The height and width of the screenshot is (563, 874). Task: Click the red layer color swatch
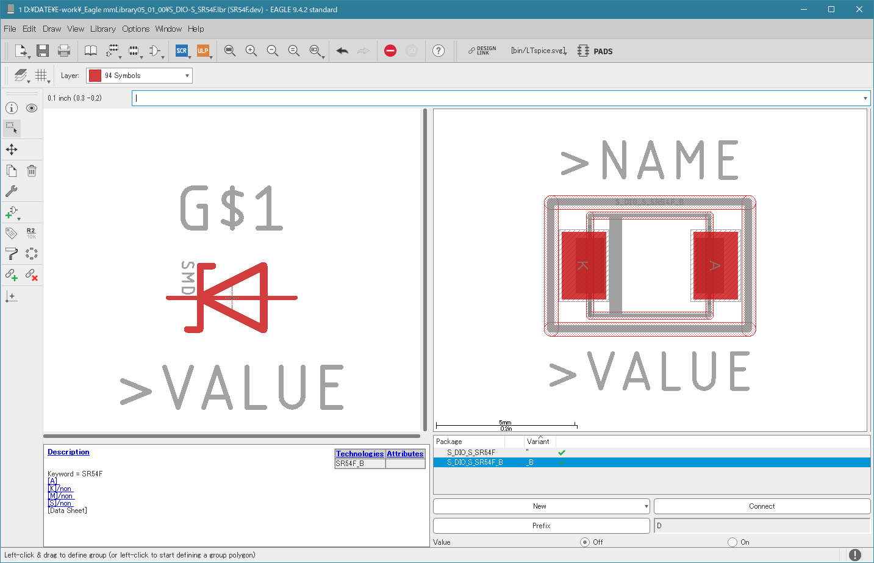95,76
